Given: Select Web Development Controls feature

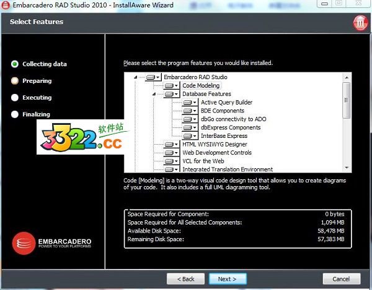Looking at the screenshot, I should (x=217, y=153).
